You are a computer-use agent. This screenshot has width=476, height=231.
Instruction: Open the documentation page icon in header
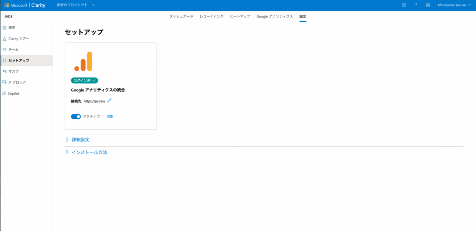pos(428,5)
